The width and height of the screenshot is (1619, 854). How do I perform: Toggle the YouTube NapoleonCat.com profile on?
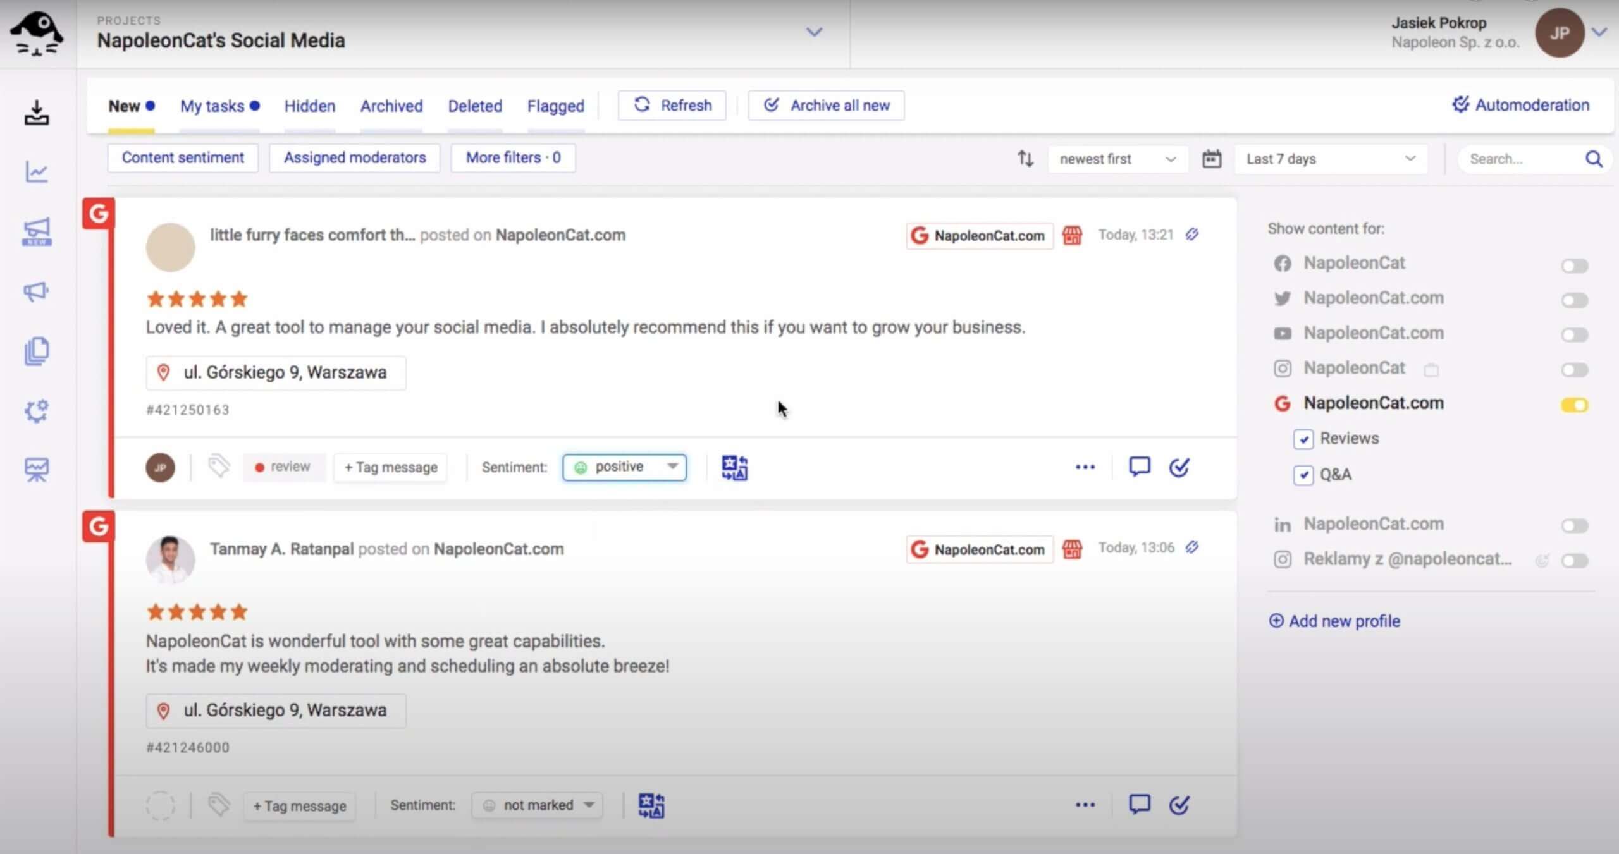coord(1574,334)
